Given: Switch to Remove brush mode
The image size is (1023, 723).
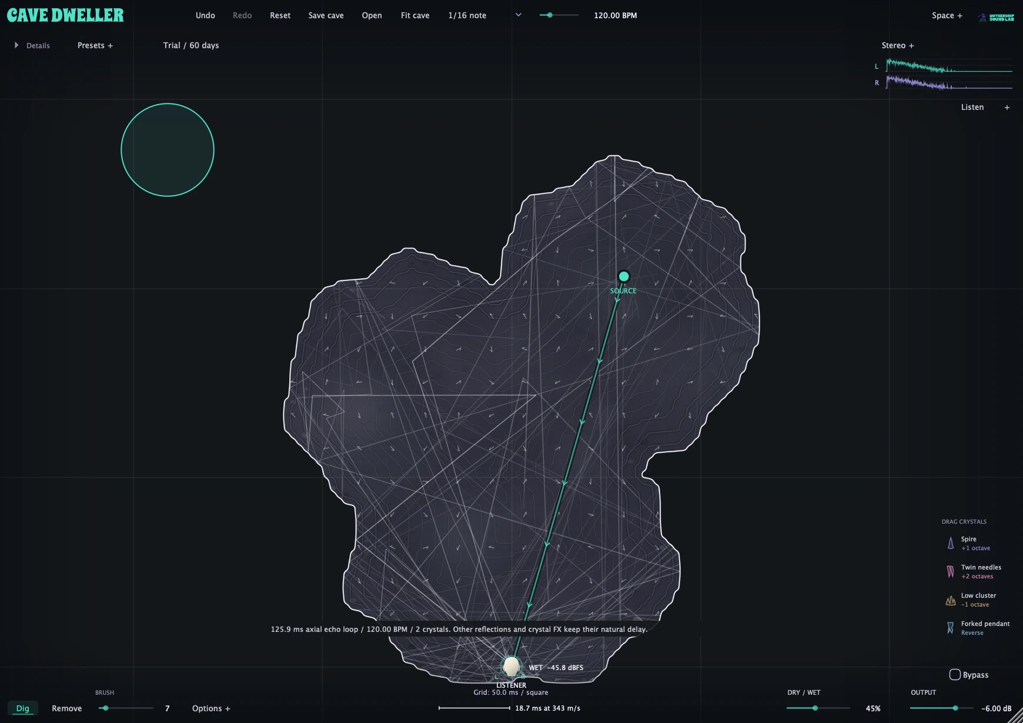Looking at the screenshot, I should point(66,708).
